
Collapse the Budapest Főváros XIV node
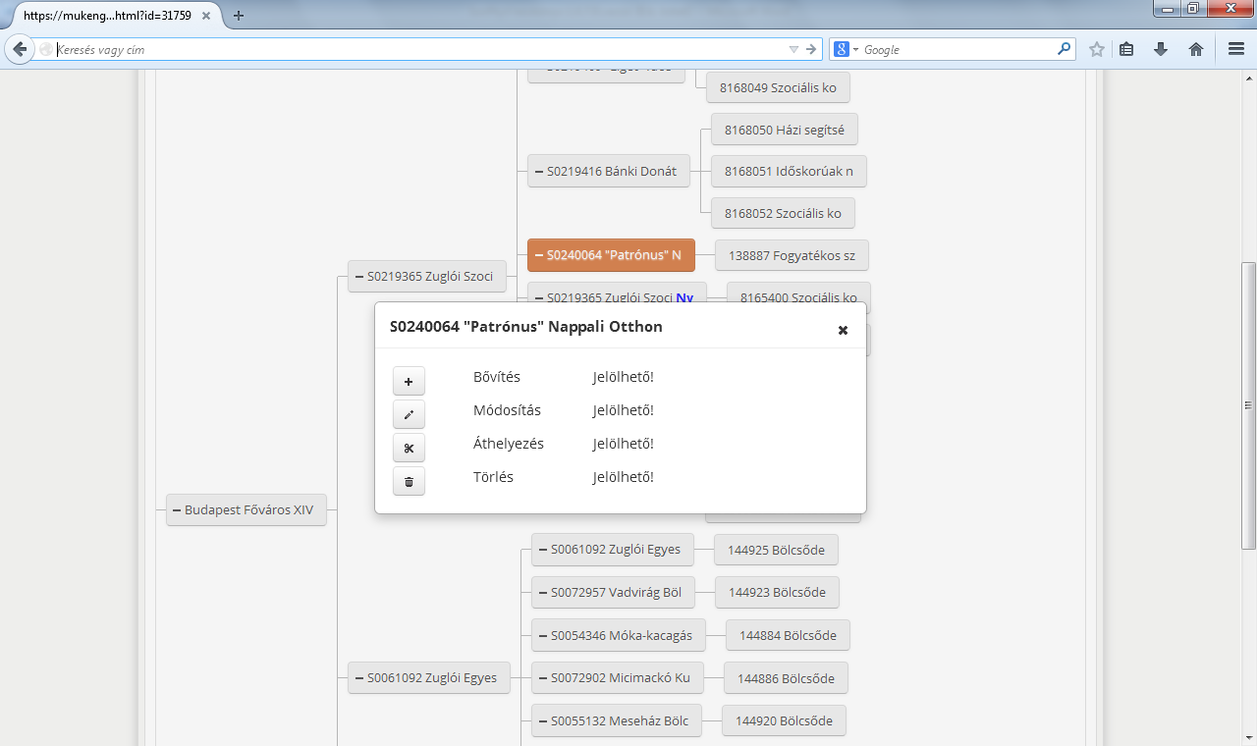coord(177,510)
